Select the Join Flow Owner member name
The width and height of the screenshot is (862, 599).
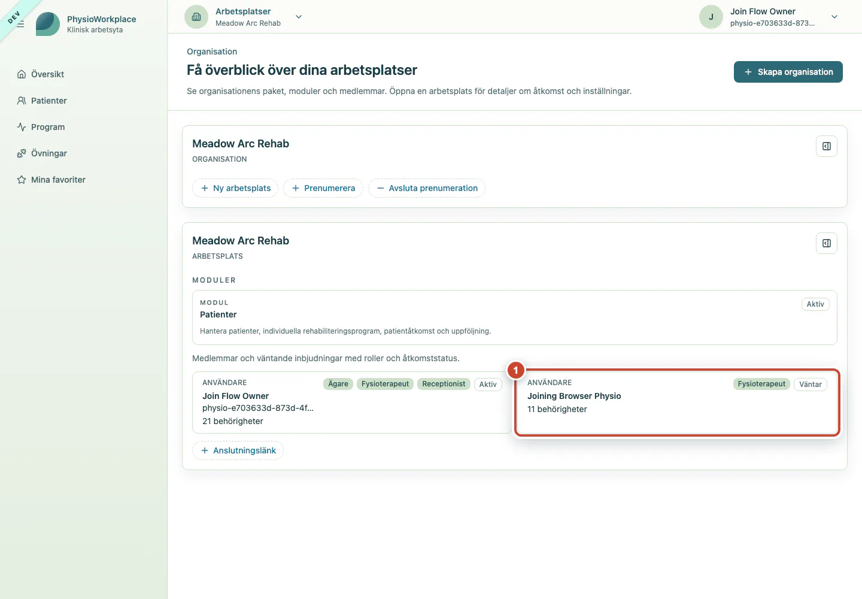pos(236,396)
